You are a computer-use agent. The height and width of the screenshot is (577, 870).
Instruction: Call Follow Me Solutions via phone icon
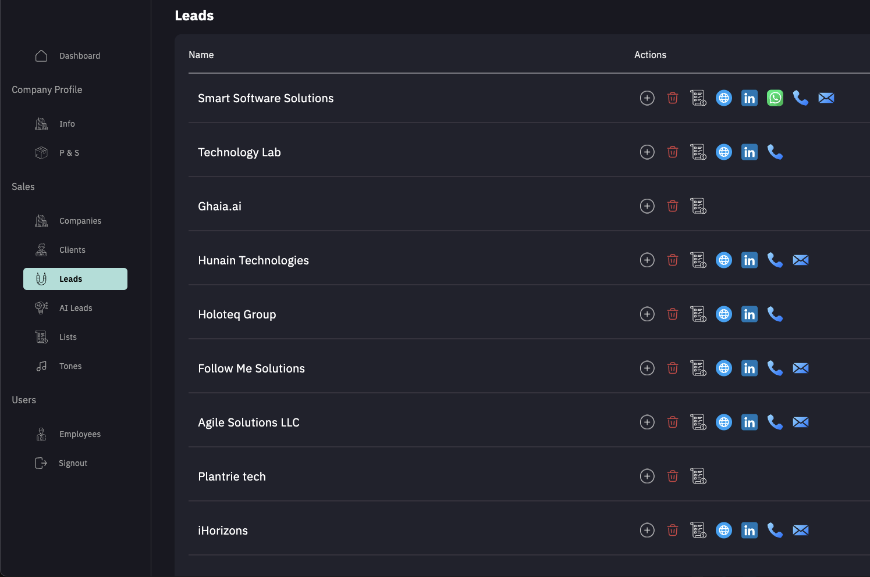[x=775, y=368]
